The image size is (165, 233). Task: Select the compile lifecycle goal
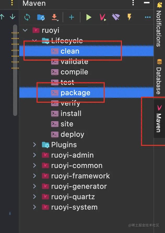point(74,72)
